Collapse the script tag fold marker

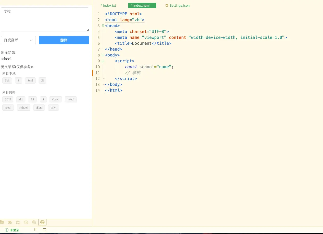click(103, 61)
